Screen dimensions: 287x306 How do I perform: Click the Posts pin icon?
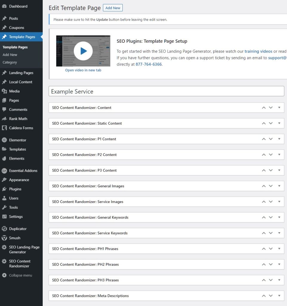(x=4, y=18)
